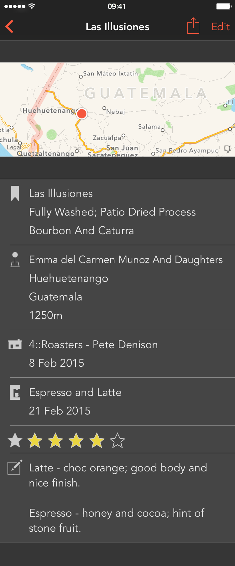Viewport: 235px width, 566px height.
Task: Tap the Latte tasting notes text
Action: [x=118, y=475]
